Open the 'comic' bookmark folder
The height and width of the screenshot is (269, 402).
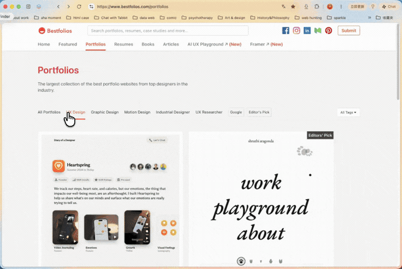(x=168, y=18)
